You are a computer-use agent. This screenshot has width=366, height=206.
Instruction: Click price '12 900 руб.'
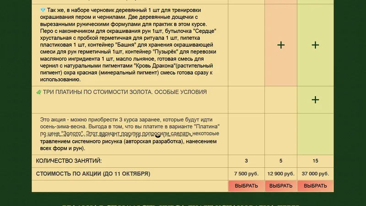(x=281, y=174)
